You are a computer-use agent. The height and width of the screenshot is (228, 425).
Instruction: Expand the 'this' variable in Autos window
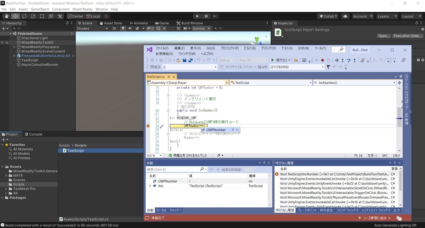click(150, 186)
